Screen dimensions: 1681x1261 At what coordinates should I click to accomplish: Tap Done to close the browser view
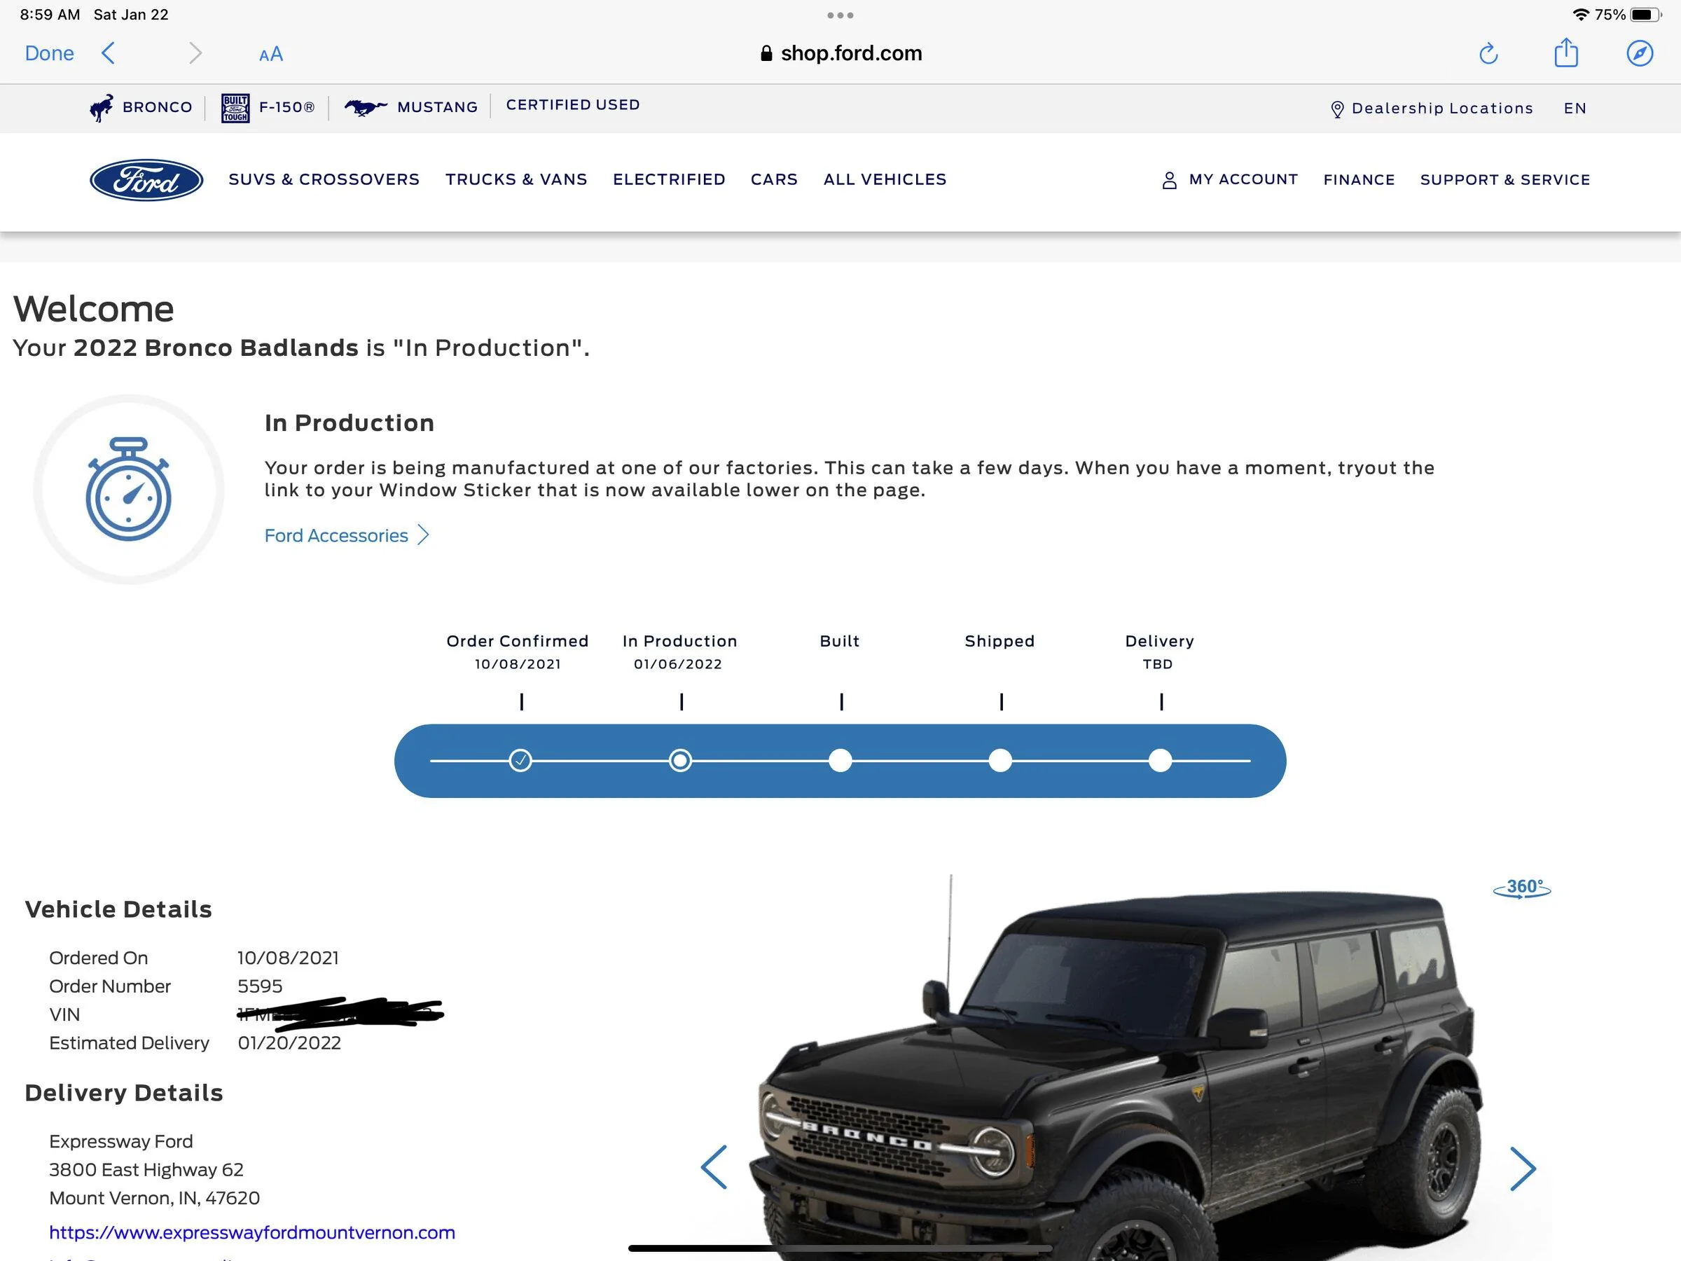(x=50, y=53)
